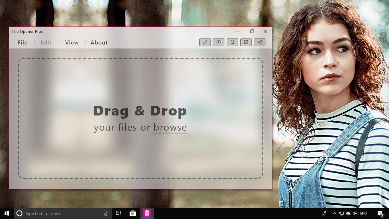
Task: Open the Action Center notifications icon
Action: click(380, 213)
